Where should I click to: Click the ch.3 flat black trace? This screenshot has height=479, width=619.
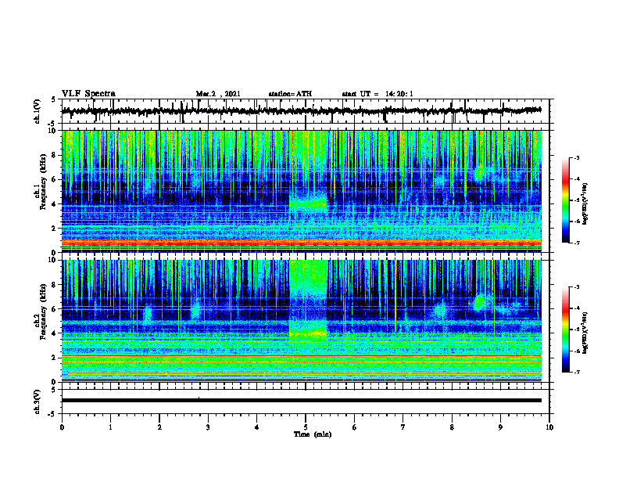(x=302, y=401)
